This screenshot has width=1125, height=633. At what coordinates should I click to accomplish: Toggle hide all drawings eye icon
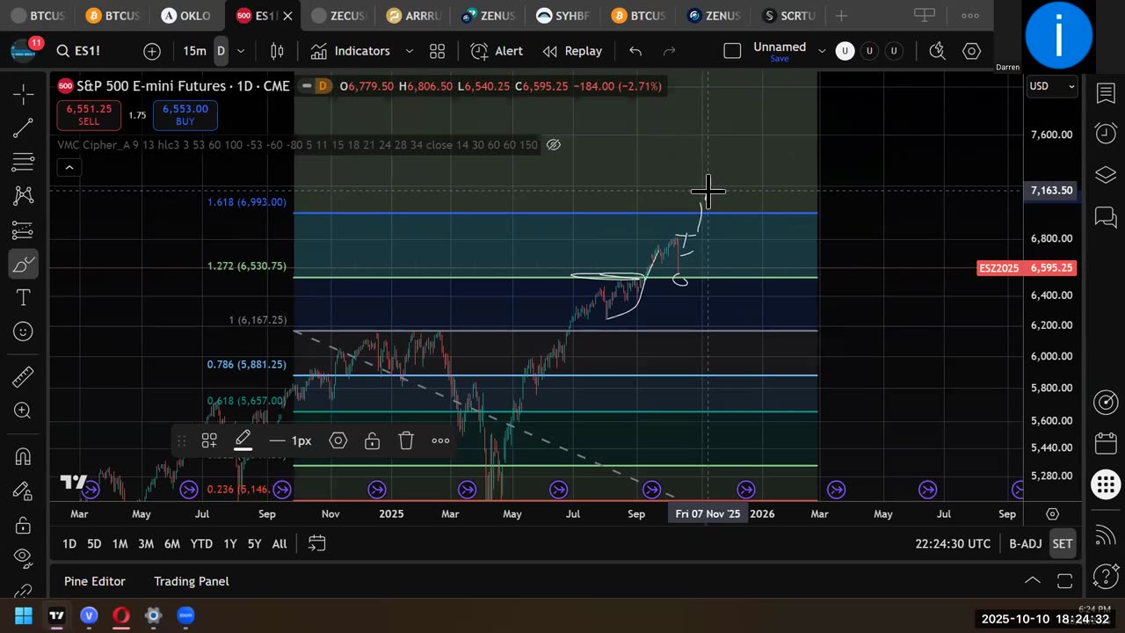point(24,558)
